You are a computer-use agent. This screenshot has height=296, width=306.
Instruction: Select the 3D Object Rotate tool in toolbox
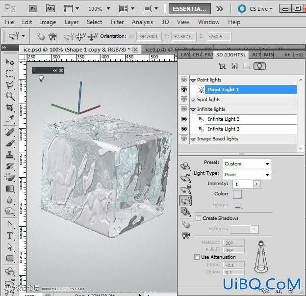point(10,271)
